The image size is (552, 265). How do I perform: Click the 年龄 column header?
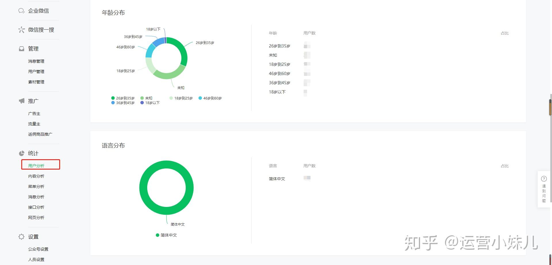click(x=273, y=33)
